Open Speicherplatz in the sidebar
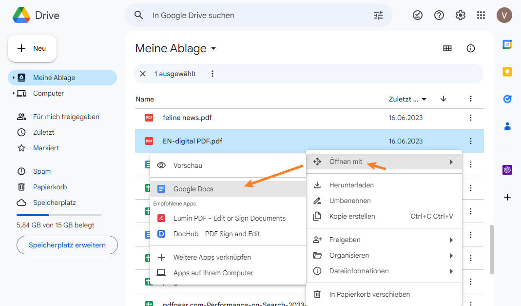This screenshot has width=521, height=306. 62,203
